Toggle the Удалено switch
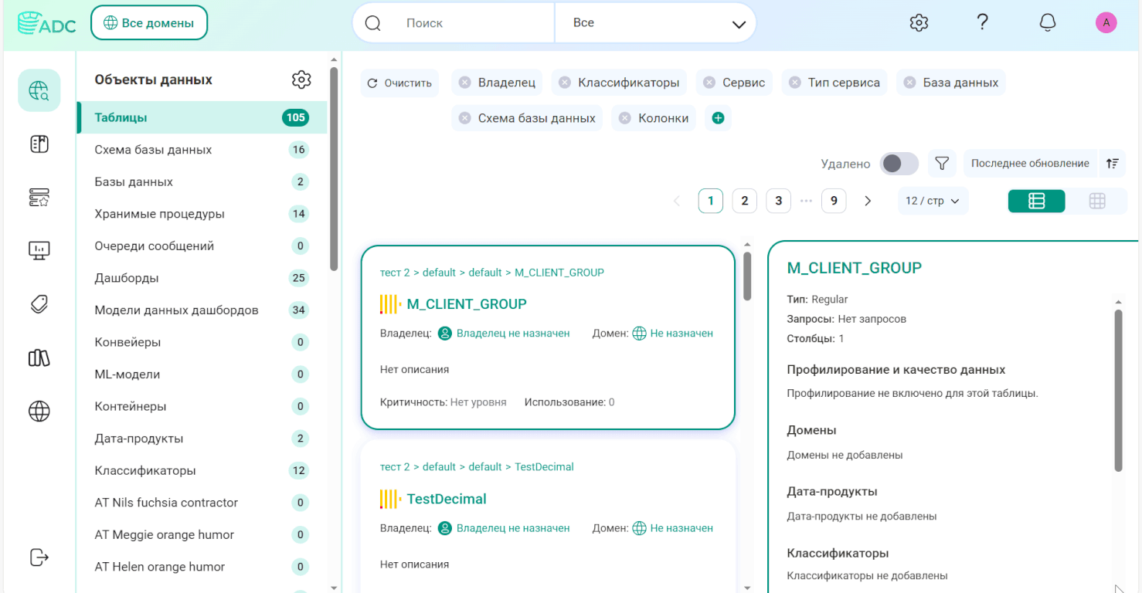The height and width of the screenshot is (593, 1142). point(899,164)
